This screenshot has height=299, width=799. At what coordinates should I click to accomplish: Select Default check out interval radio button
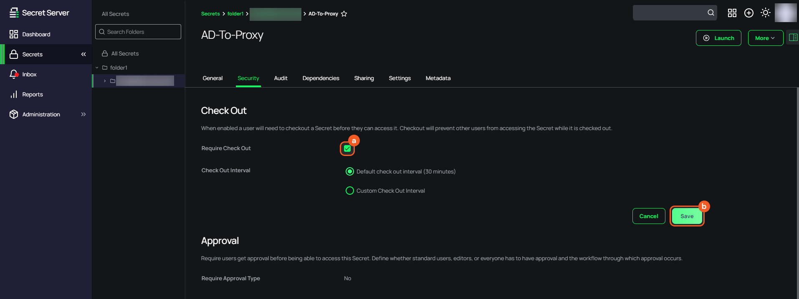(x=350, y=171)
